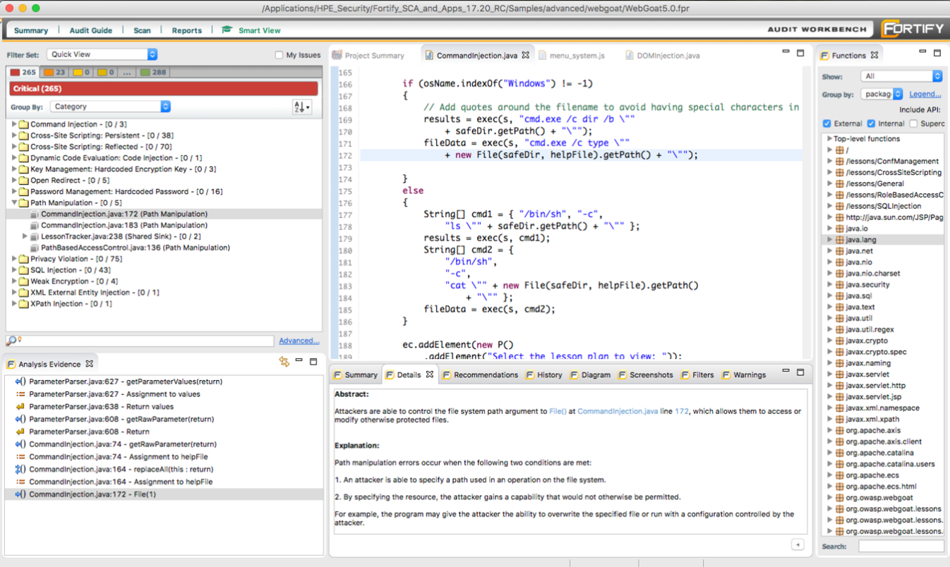Click the Smart View graduation cap icon
This screenshot has width=950, height=567.
[x=227, y=30]
